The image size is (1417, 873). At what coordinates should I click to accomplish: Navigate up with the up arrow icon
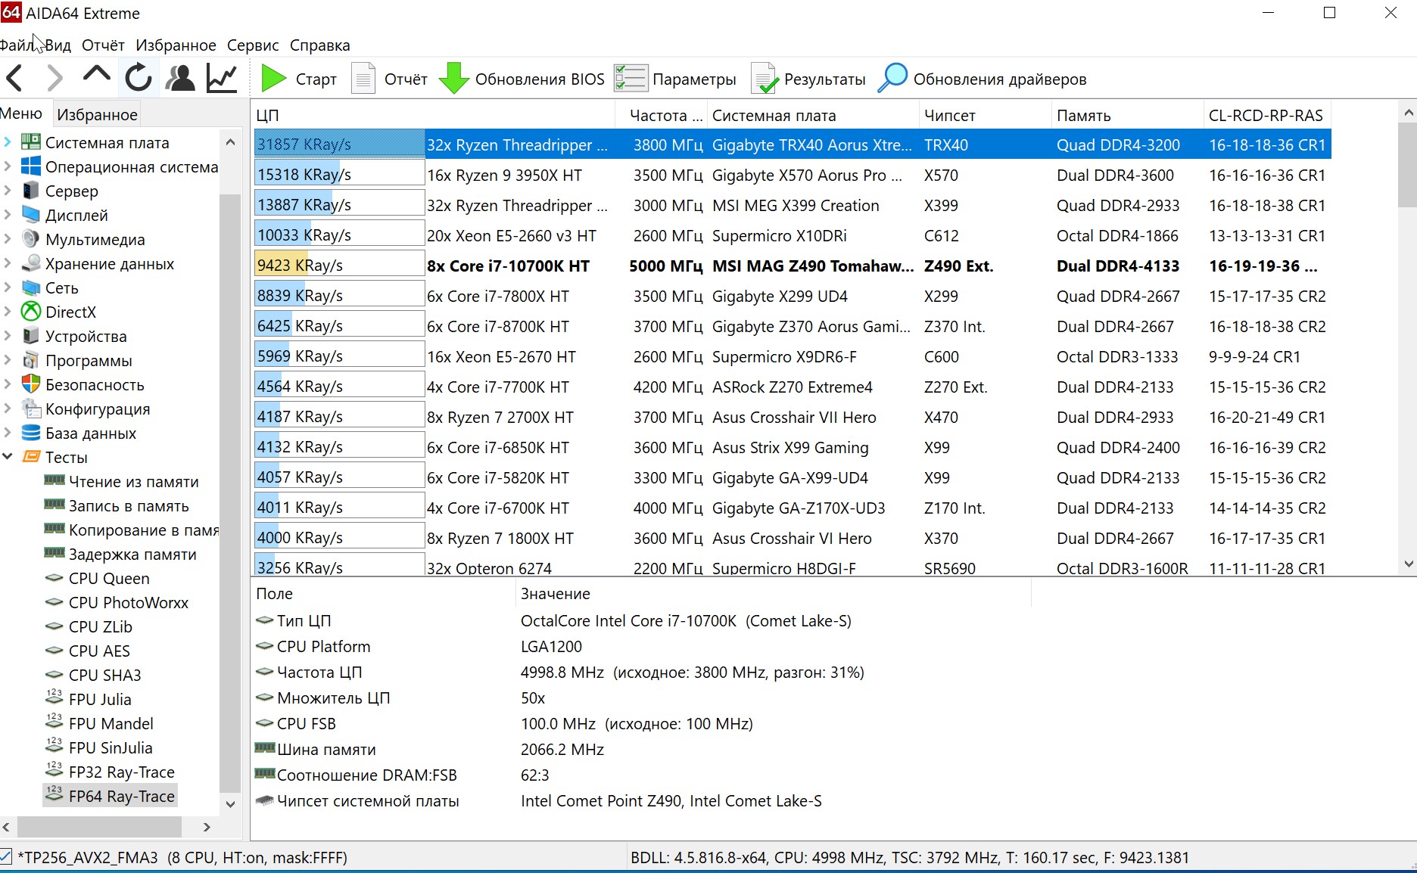[x=97, y=76]
